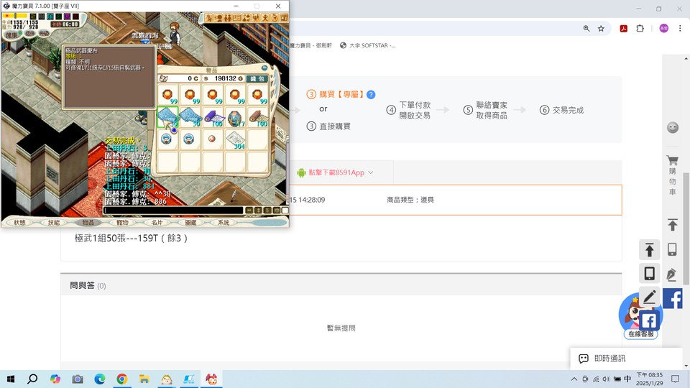Click the 中 chat channel button beside chat input
Viewport: 690px width, 388px height.
click(277, 211)
